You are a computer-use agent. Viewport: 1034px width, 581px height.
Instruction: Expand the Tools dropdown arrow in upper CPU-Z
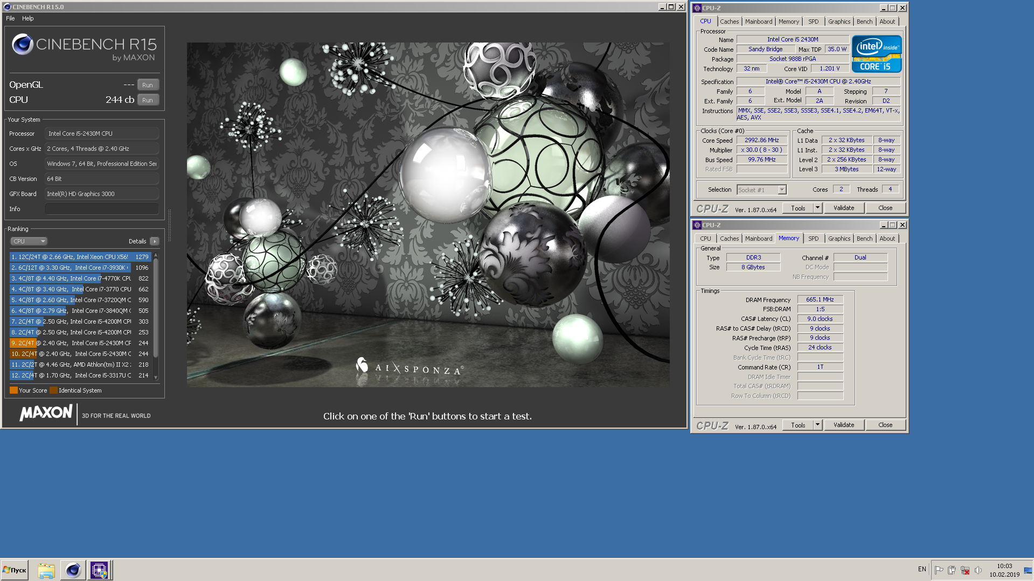(817, 208)
